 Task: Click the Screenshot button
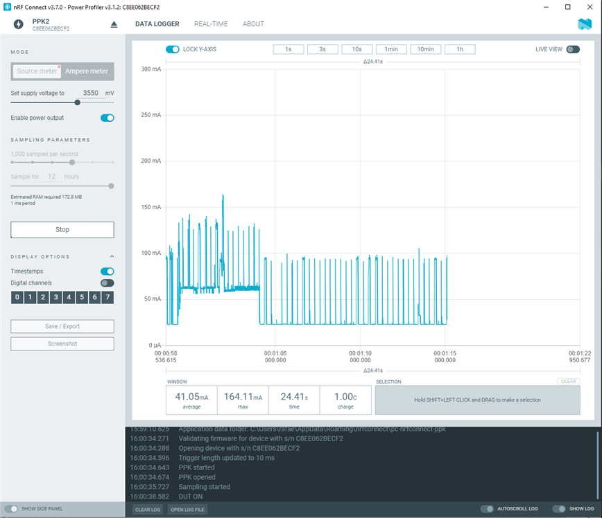click(62, 343)
